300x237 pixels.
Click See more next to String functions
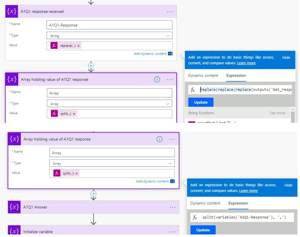pos(277,113)
